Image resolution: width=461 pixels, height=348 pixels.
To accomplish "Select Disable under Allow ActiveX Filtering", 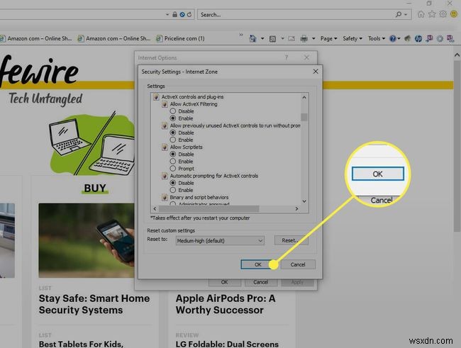I will coord(173,111).
